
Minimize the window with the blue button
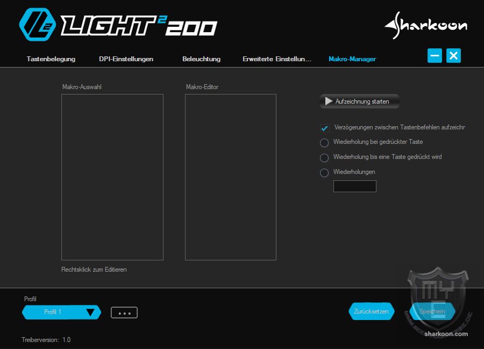(435, 56)
